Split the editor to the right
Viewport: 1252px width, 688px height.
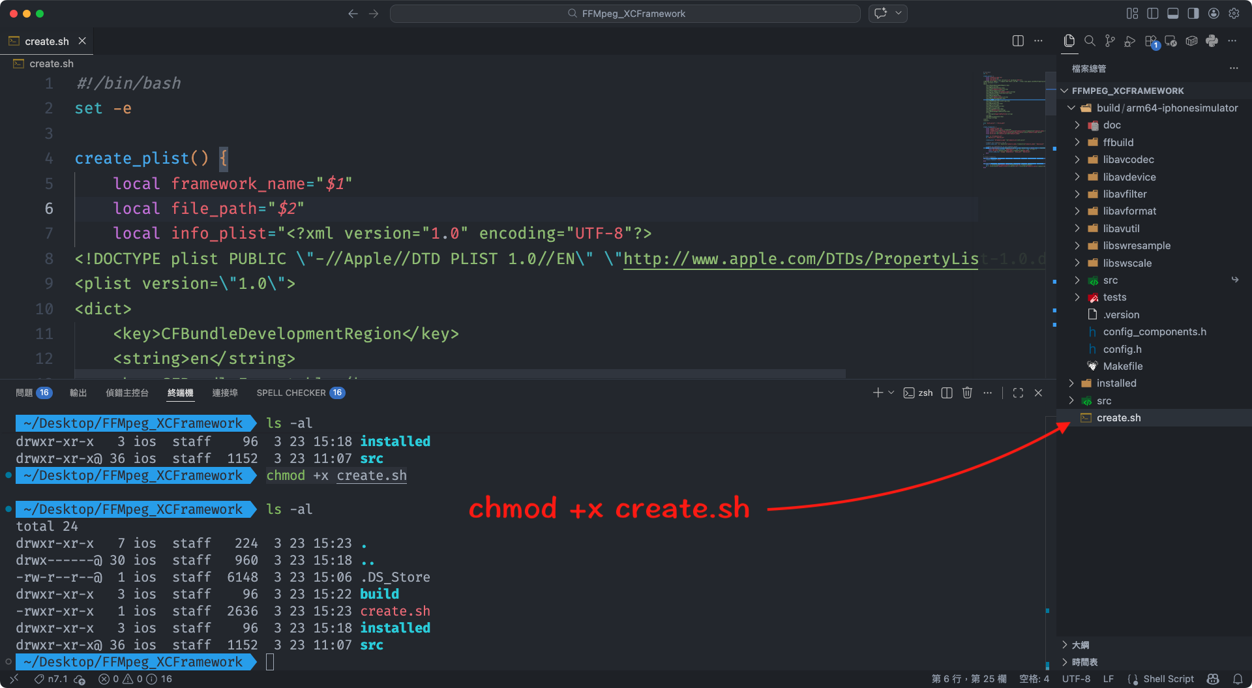coord(1018,41)
